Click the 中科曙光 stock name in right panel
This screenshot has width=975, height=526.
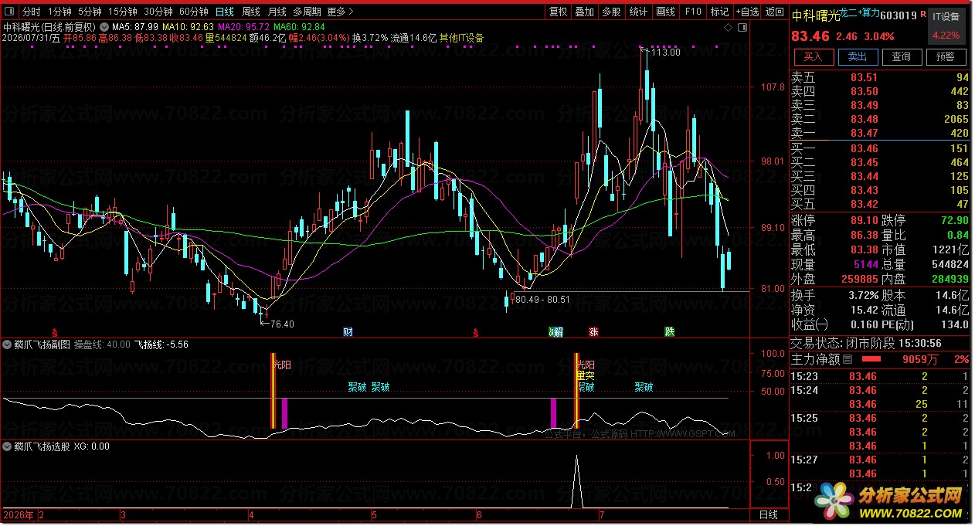pyautogui.click(x=815, y=15)
